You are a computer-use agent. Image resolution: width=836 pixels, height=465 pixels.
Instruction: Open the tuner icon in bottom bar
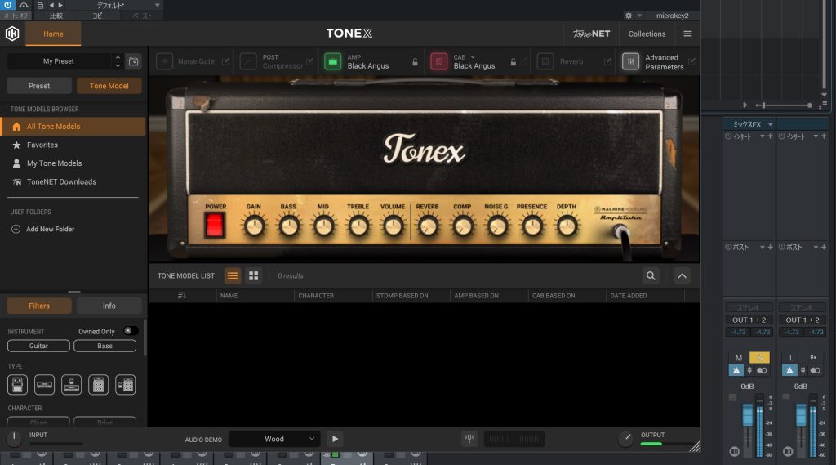(x=469, y=439)
